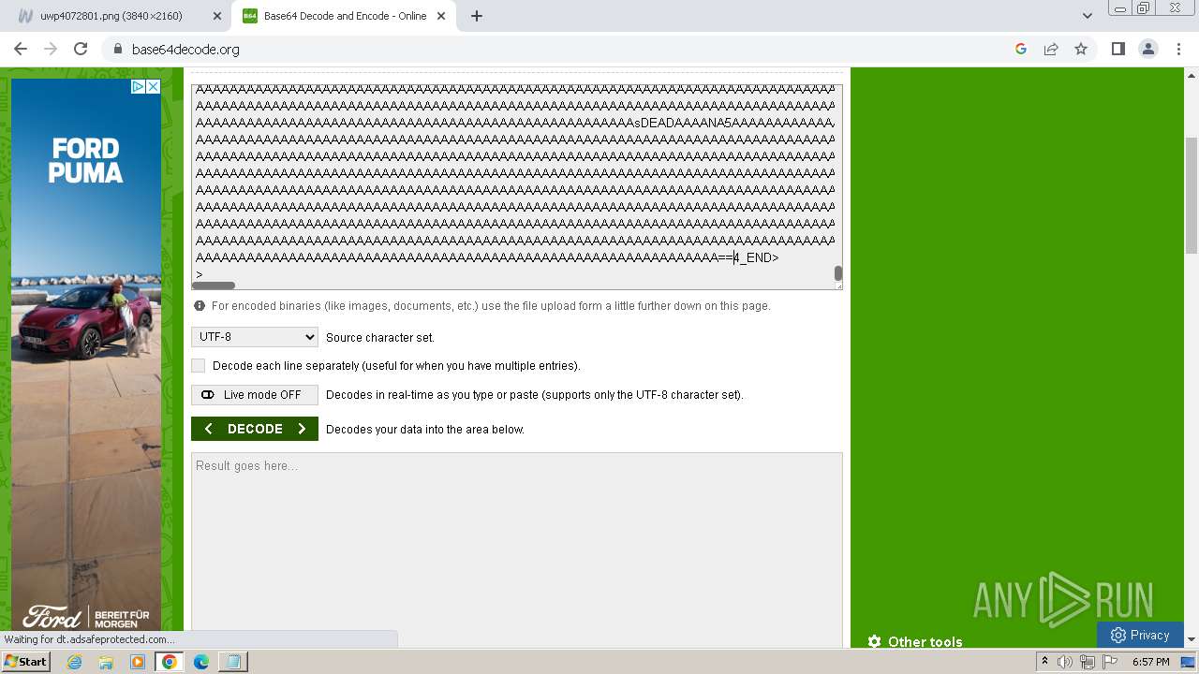The image size is (1199, 674).
Task: Go forward to next page
Action: coord(51,49)
